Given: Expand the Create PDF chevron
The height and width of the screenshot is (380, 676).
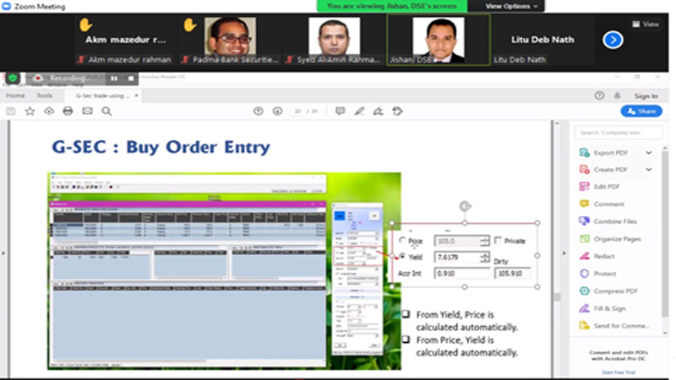Looking at the screenshot, I should [649, 170].
